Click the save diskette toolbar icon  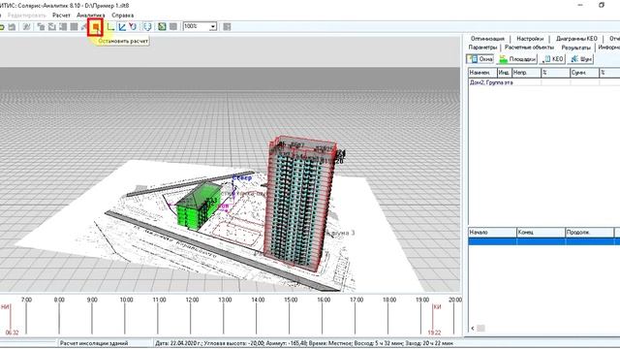12,27
